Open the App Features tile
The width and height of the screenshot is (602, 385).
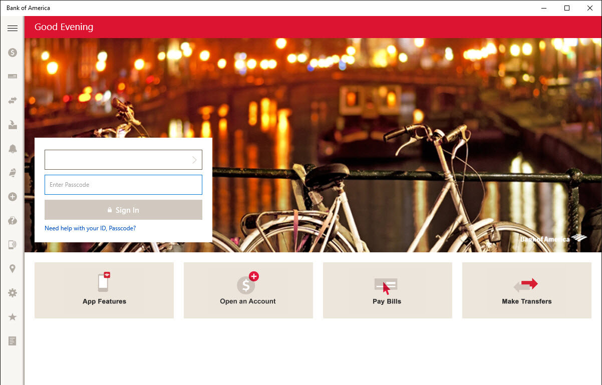[x=104, y=290]
